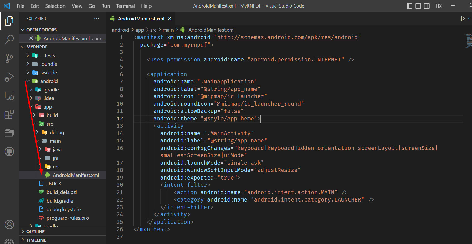Open the Explorer view in activity bar
Viewport: 472px width, 244px height.
pyautogui.click(x=9, y=21)
